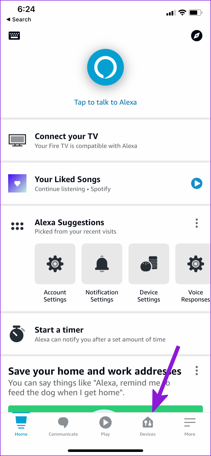
Task: Open Device Settings suggestion tile
Action: click(149, 264)
